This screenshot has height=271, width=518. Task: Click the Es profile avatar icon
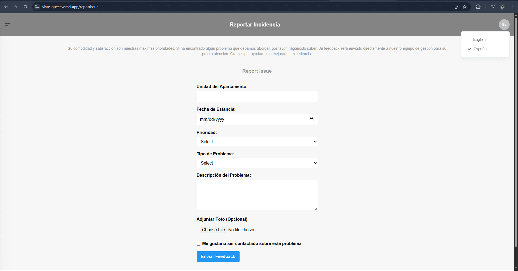point(504,24)
